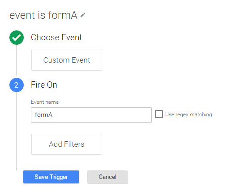
Task: Click the trigger title event is formA
Action: point(43,15)
